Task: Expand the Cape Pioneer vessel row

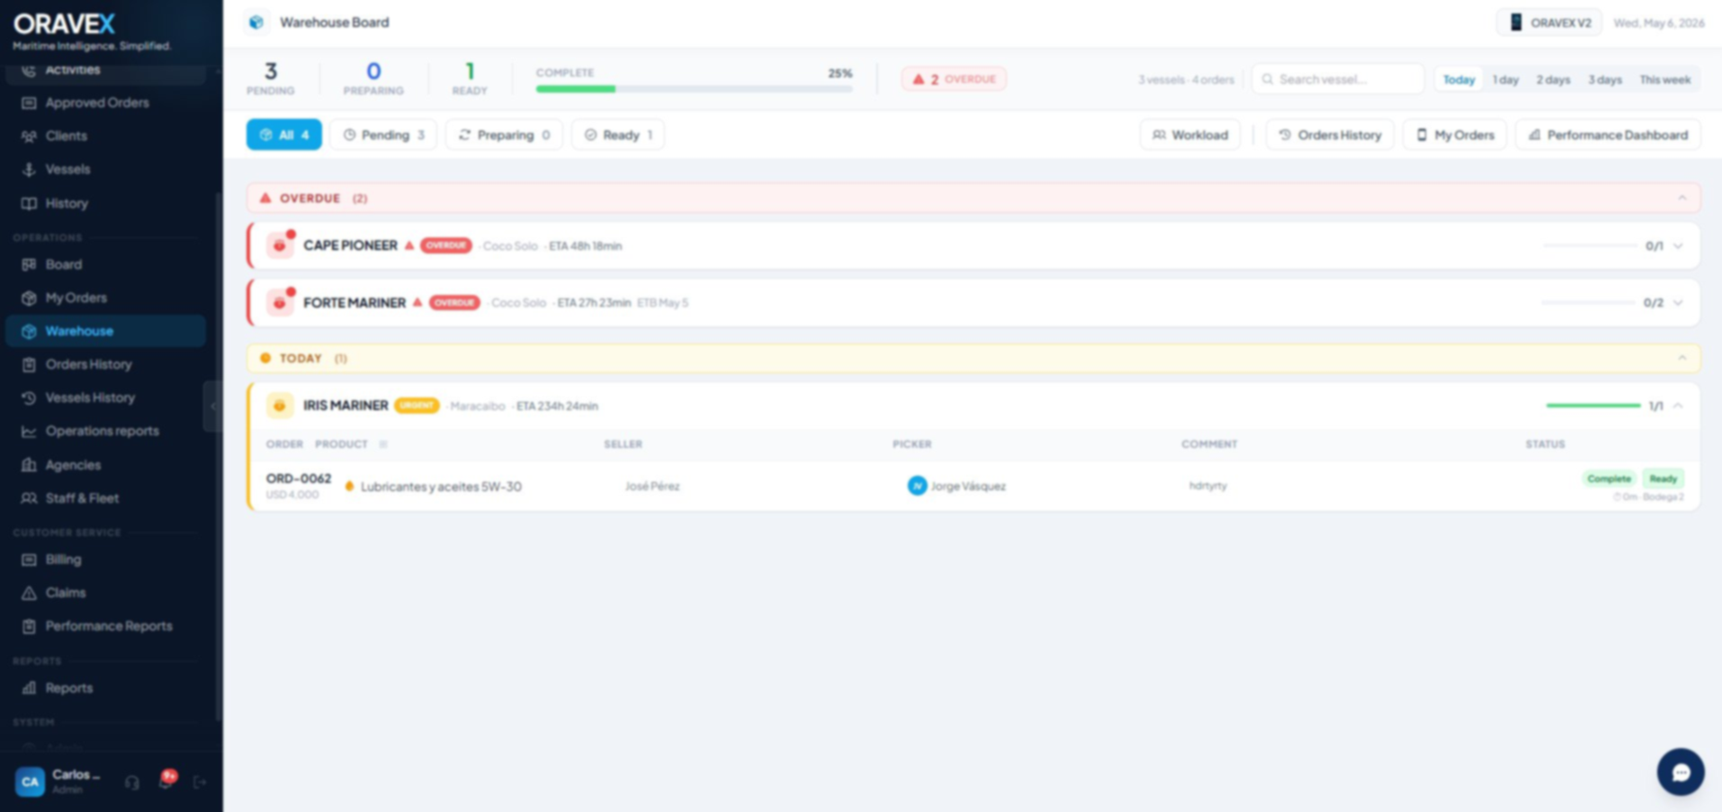Action: (1678, 245)
